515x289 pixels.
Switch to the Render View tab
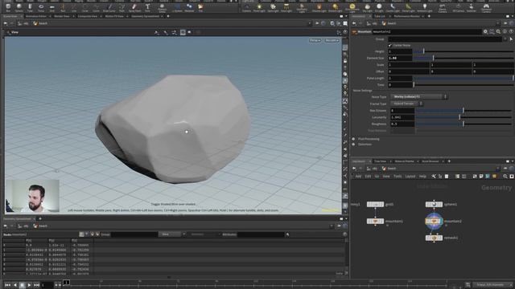tap(62, 16)
